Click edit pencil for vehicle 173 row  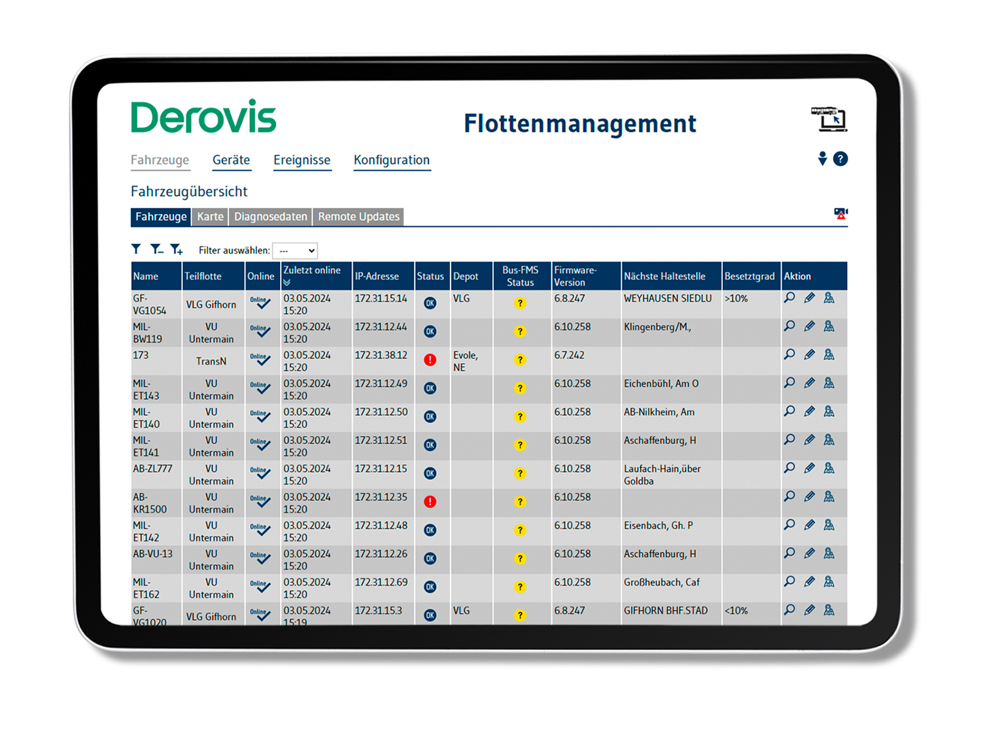click(x=809, y=354)
